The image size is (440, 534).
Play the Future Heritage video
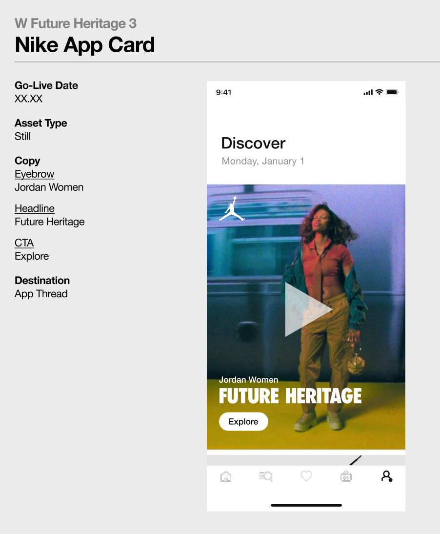[308, 309]
